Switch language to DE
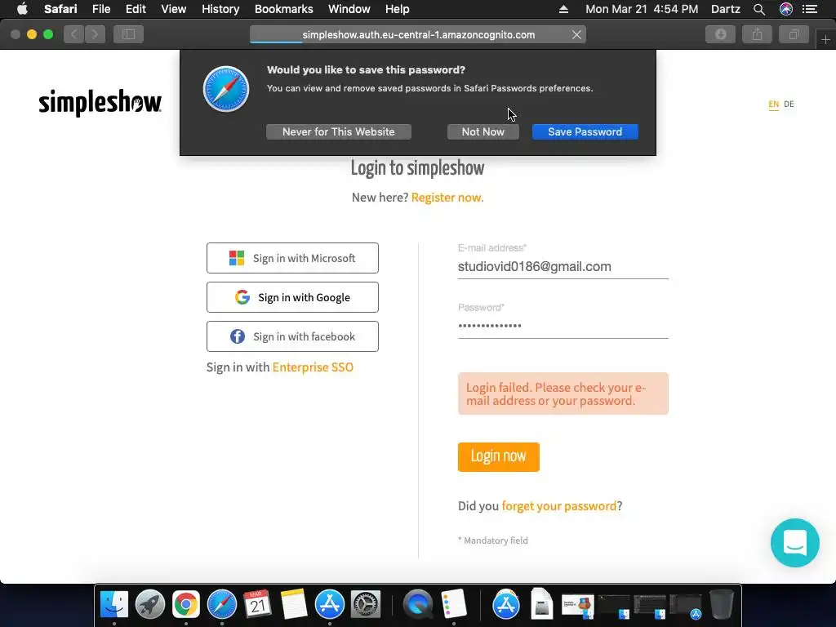Viewport: 836px width, 627px height. coord(789,104)
